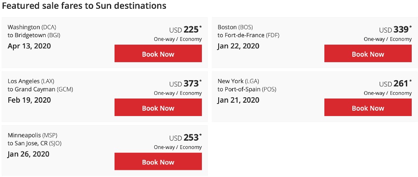The height and width of the screenshot is (177, 418).
Task: Select the Minneapolis (MSP) route text
Action: 33,135
